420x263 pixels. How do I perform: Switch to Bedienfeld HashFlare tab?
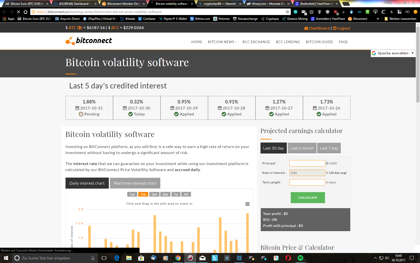pyautogui.click(x=316, y=4)
